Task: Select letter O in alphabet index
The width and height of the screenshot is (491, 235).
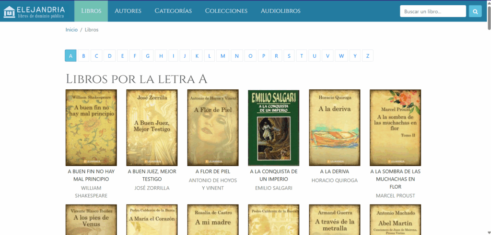Action: (250, 56)
